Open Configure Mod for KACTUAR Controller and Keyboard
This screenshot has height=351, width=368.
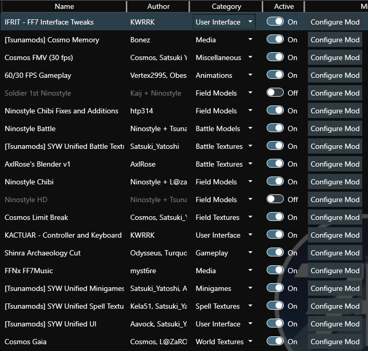click(x=335, y=235)
